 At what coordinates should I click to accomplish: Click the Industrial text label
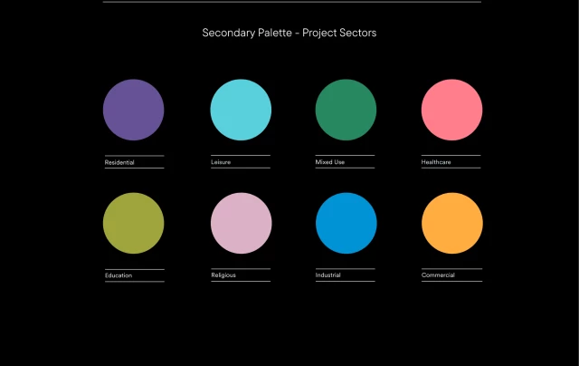point(327,275)
